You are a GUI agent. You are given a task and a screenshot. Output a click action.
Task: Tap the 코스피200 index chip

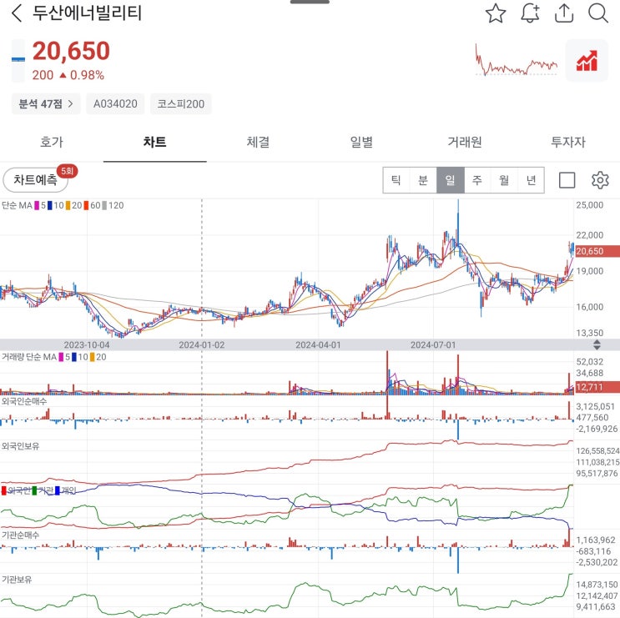pyautogui.click(x=181, y=104)
